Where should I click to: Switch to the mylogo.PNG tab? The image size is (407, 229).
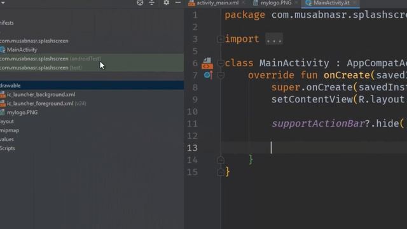click(x=276, y=3)
